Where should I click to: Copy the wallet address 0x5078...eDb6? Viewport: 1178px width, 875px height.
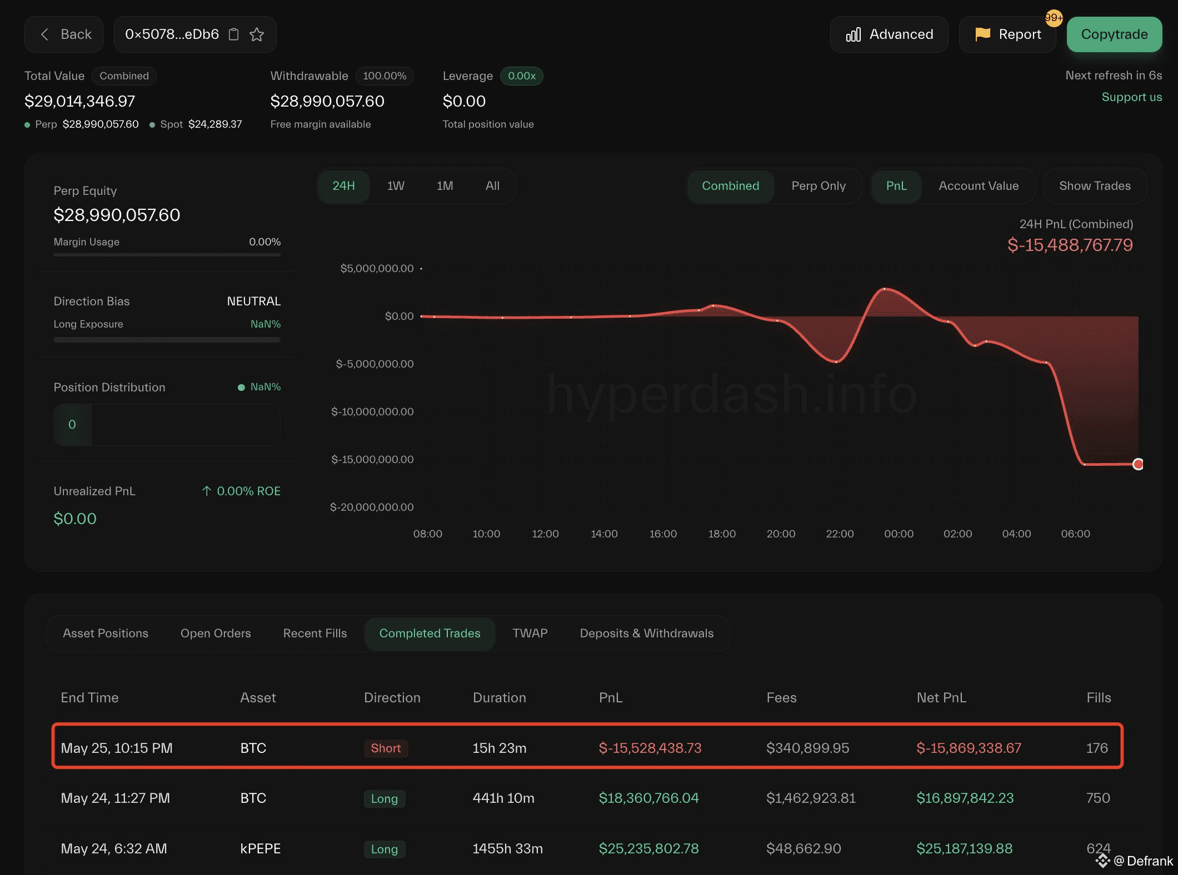click(234, 34)
